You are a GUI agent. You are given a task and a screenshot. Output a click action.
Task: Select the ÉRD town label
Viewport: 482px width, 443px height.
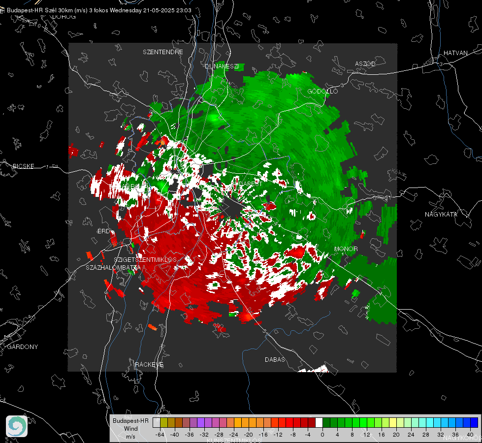103,231
